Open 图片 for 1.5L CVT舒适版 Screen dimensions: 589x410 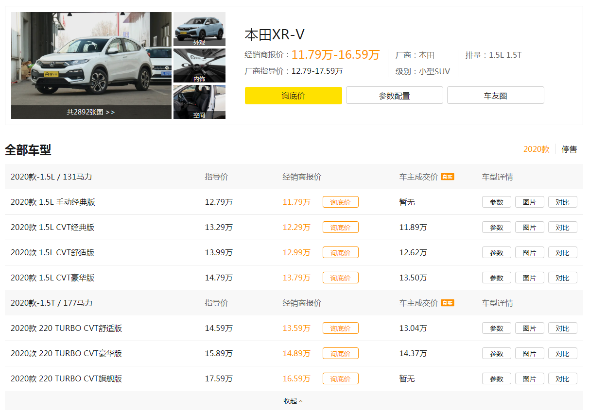[x=530, y=252]
